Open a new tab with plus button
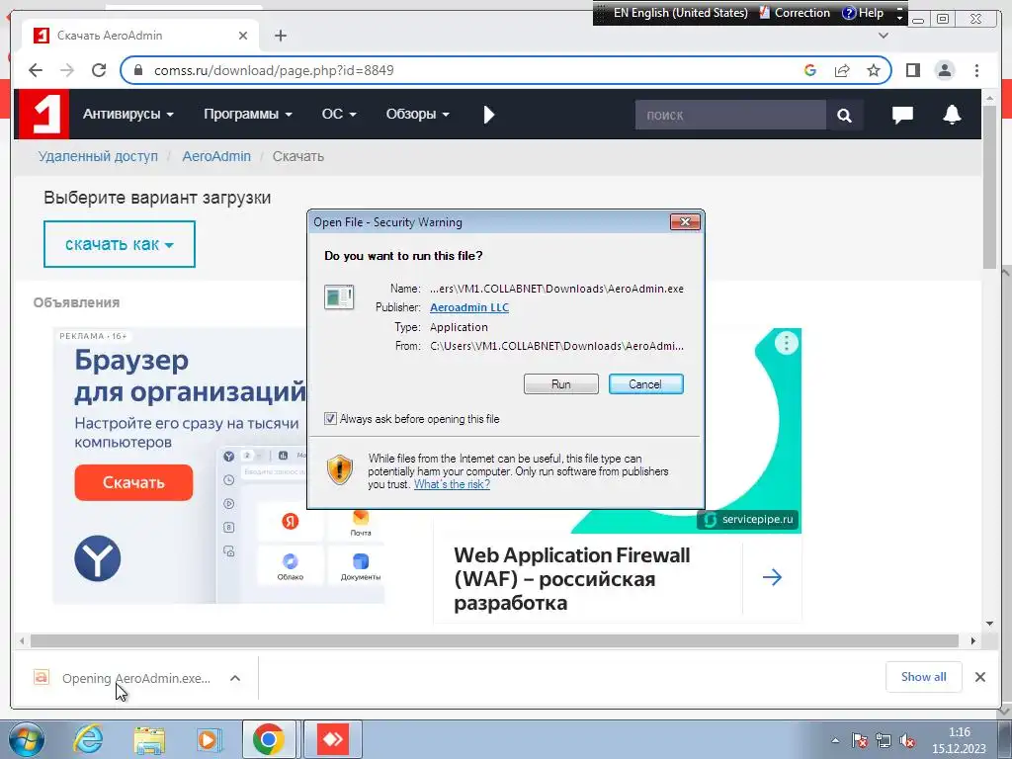The image size is (1012, 759). [280, 36]
